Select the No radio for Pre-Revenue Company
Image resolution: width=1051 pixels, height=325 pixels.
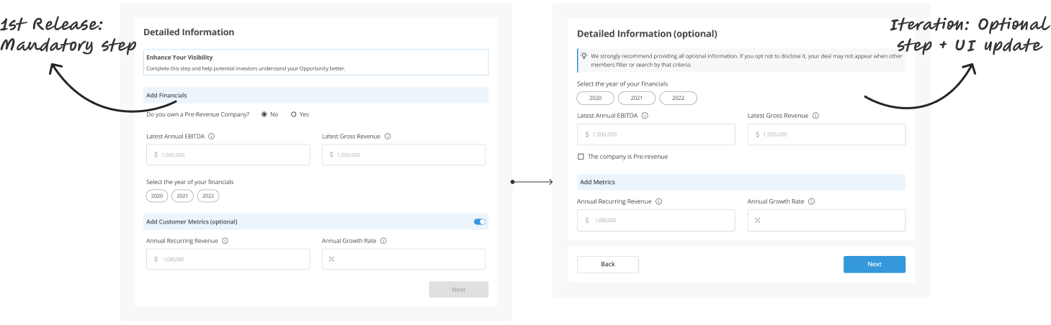tap(264, 114)
